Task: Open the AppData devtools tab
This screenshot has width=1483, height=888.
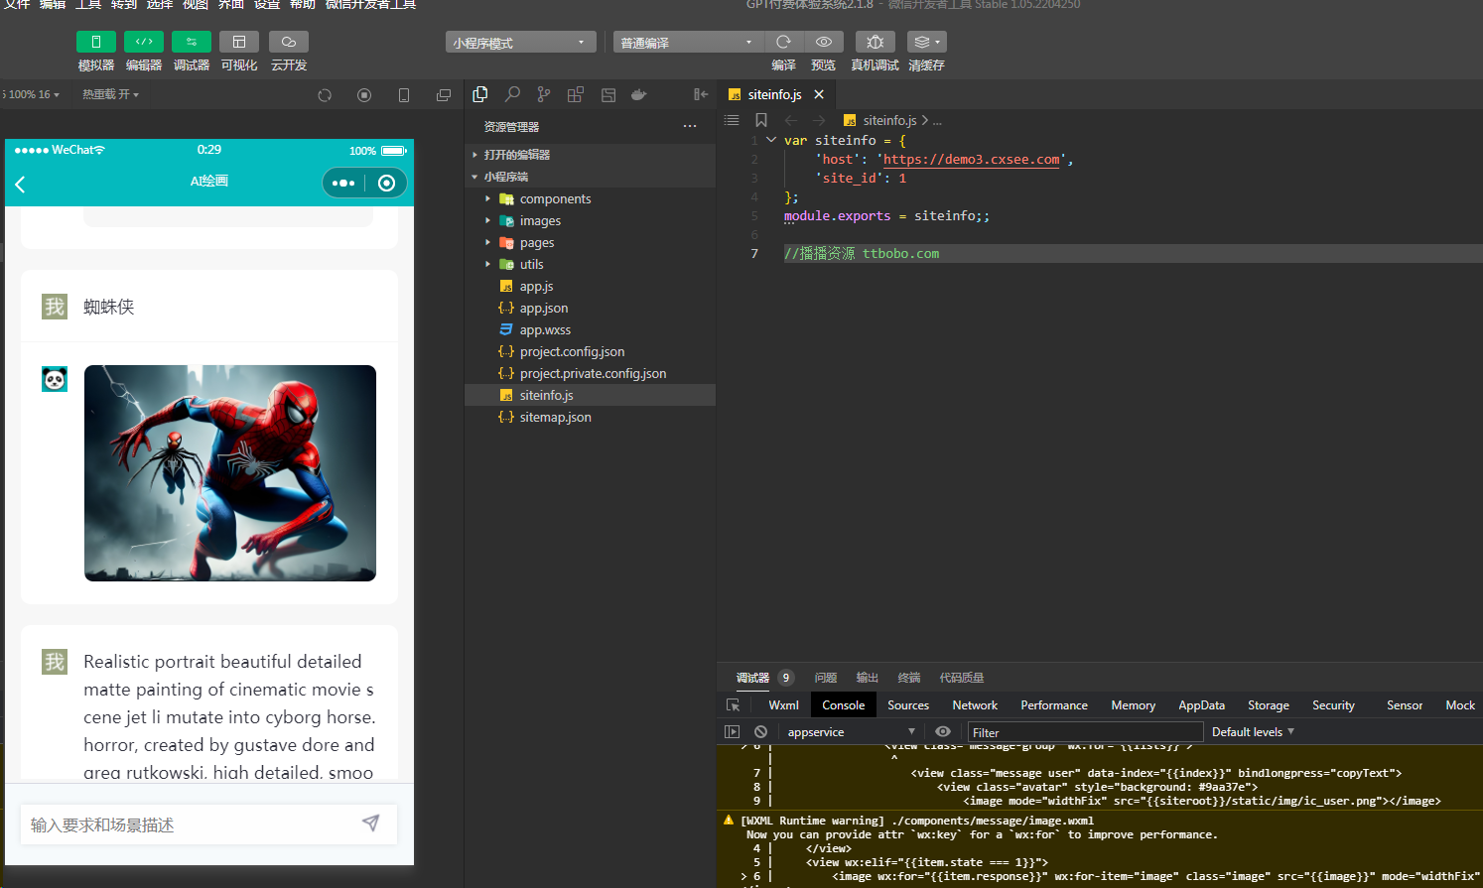Action: [x=1201, y=705]
